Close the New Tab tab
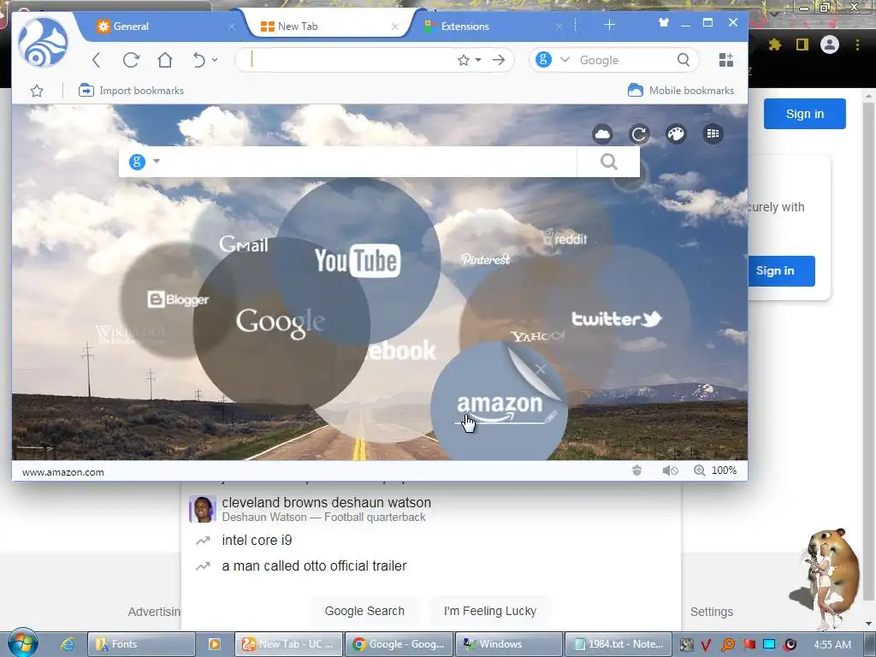Screen dimensions: 876x657 (x=395, y=27)
